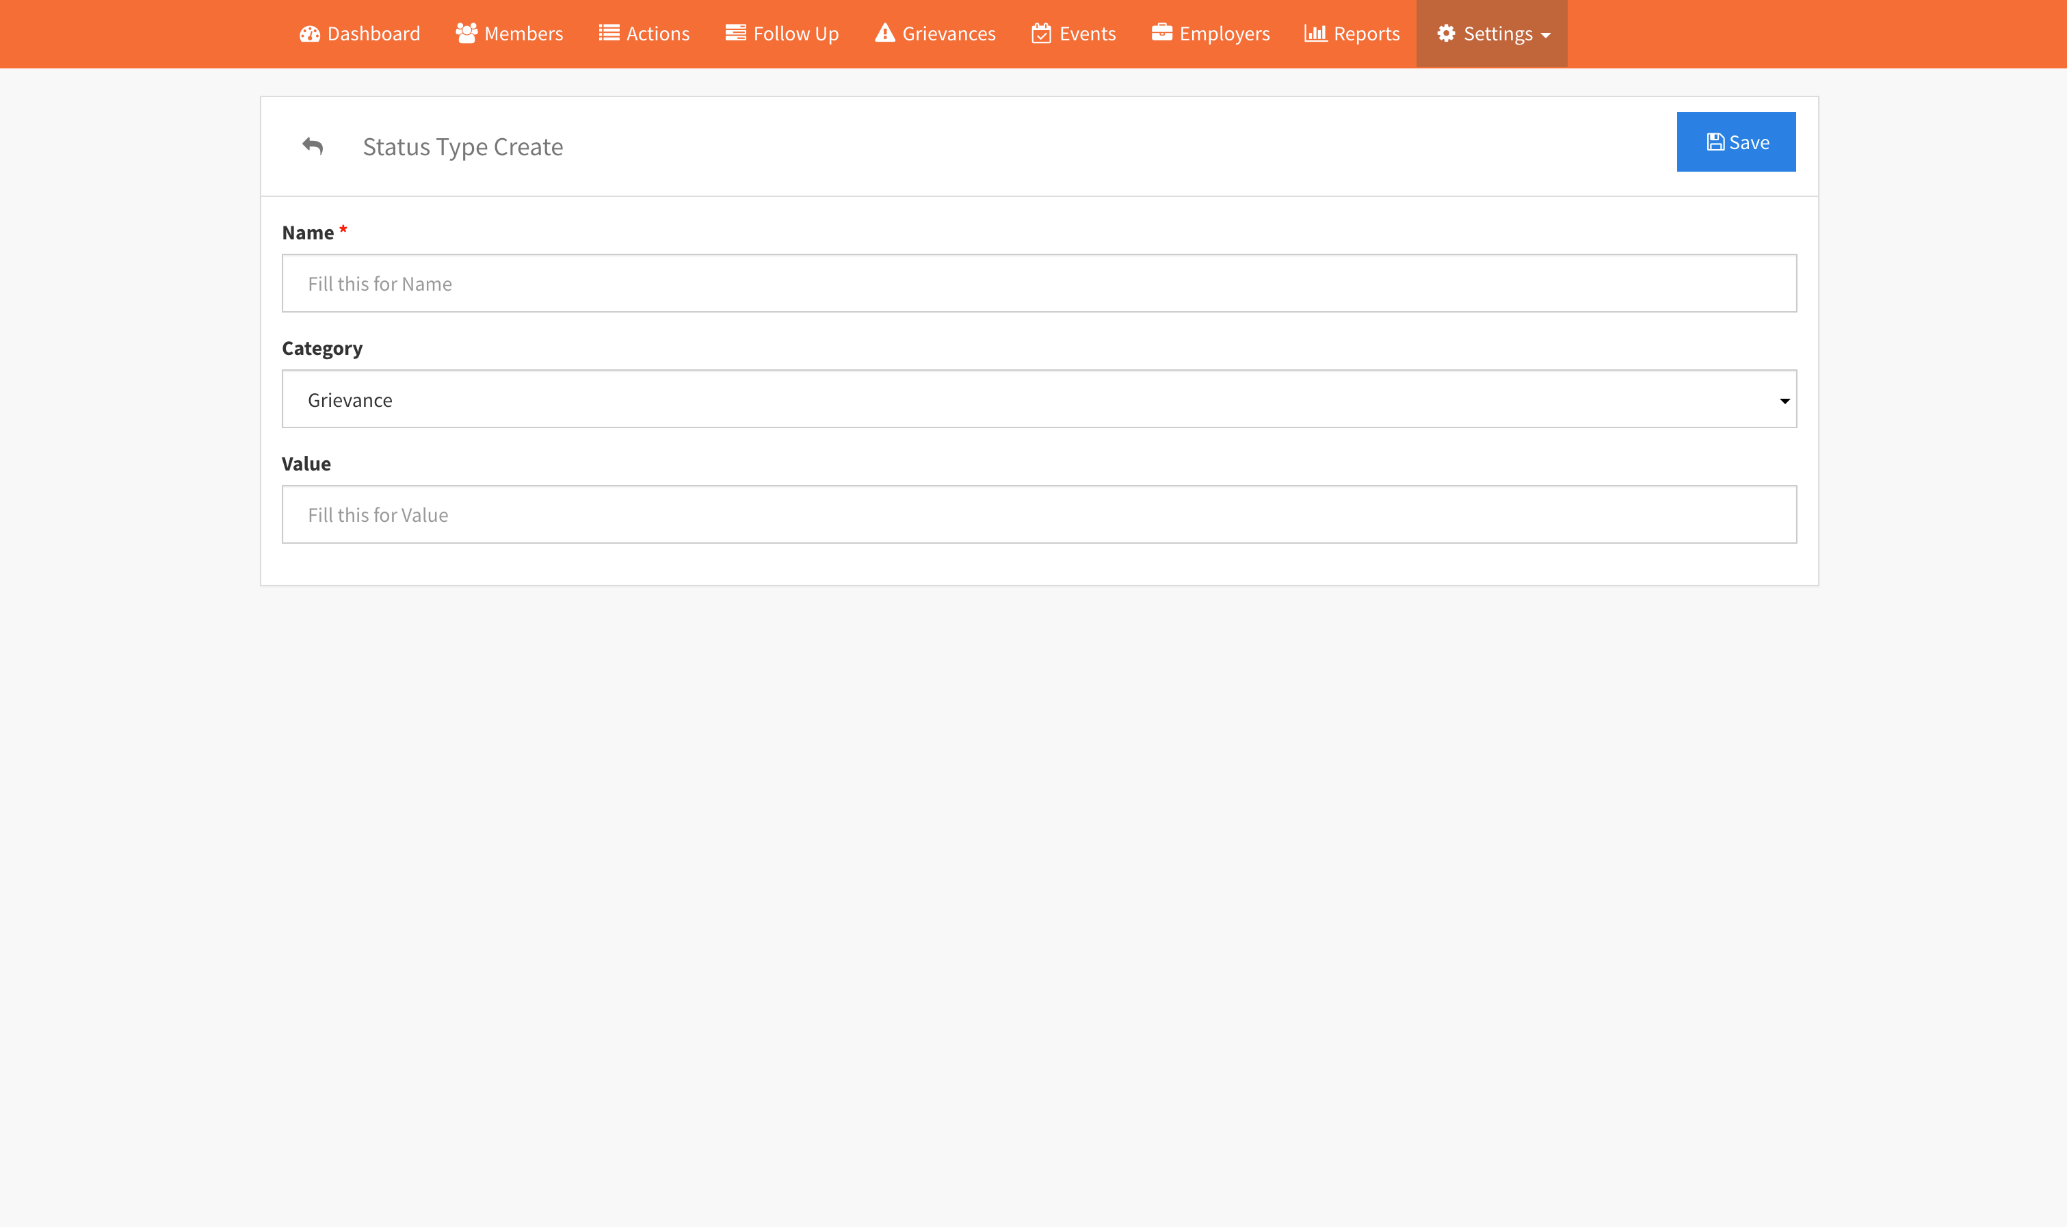Screen dimensions: 2067x1227
Task: Click the Settings gear icon
Action: point(1446,33)
